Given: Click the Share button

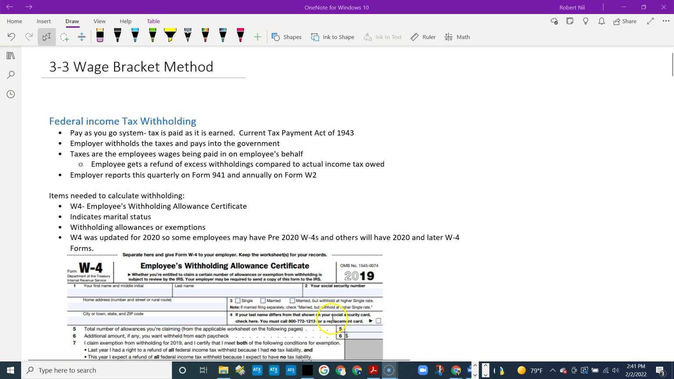Looking at the screenshot, I should (625, 21).
